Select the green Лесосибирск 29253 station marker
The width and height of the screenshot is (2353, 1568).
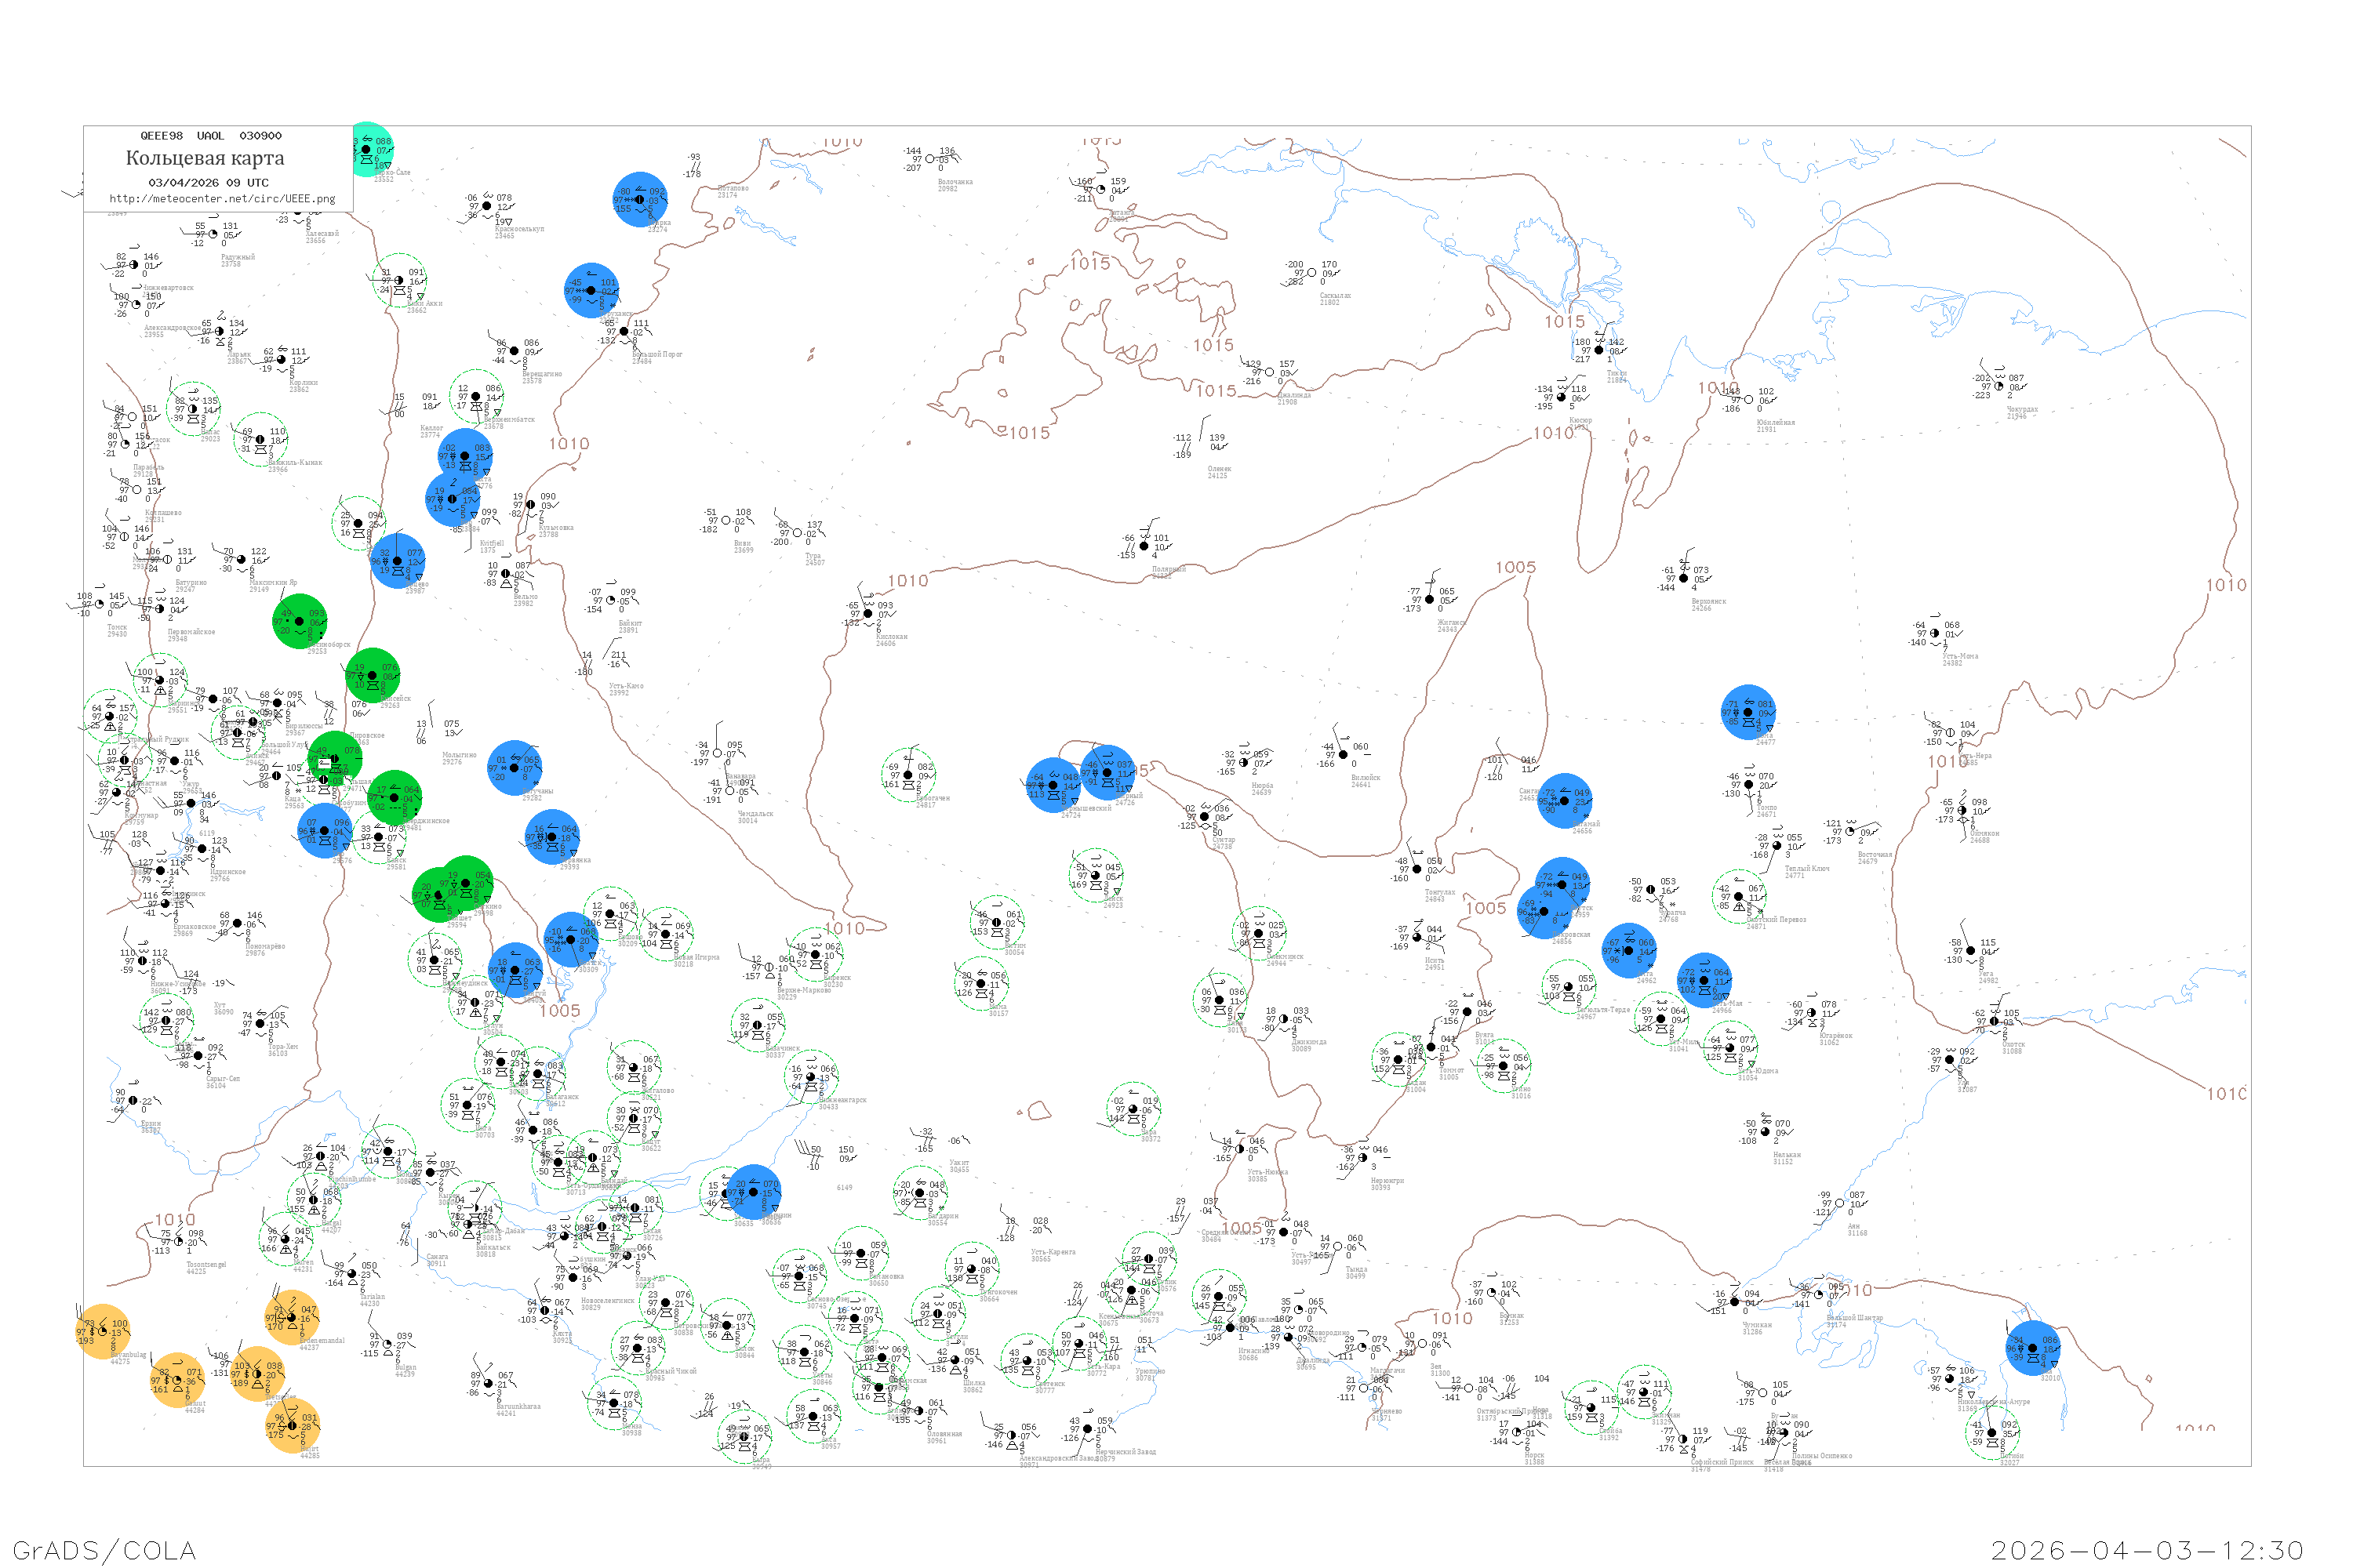(300, 621)
